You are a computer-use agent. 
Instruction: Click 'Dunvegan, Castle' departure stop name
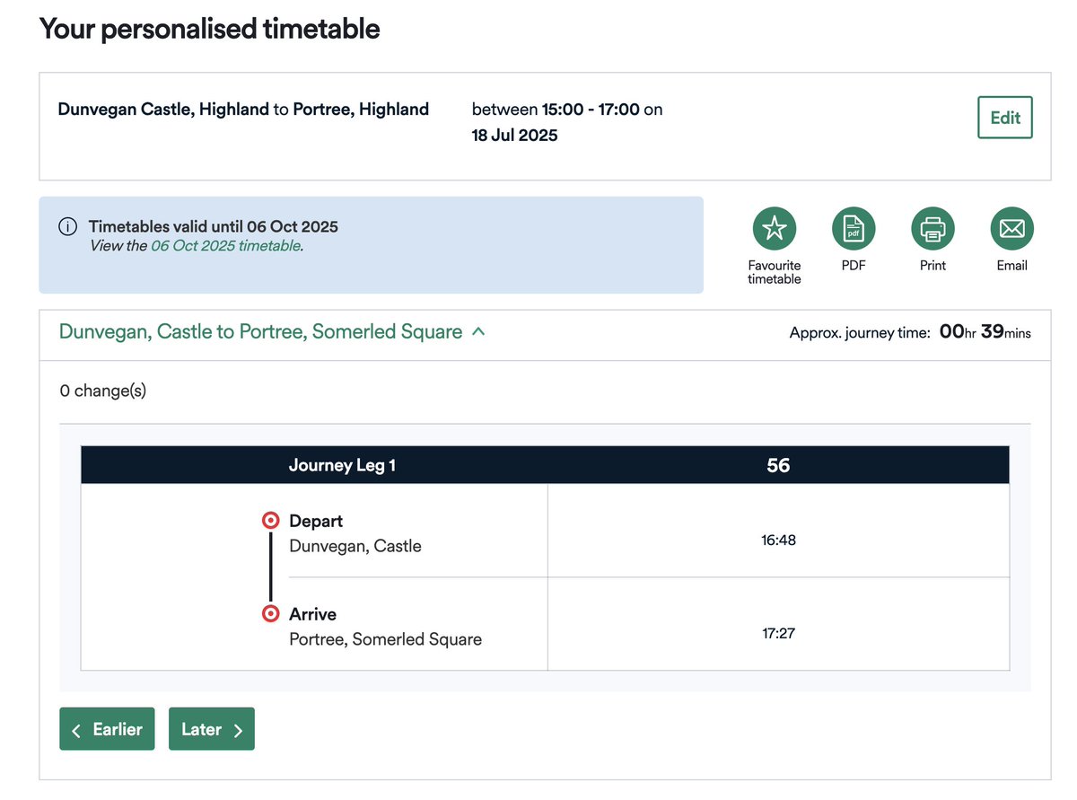pos(355,546)
